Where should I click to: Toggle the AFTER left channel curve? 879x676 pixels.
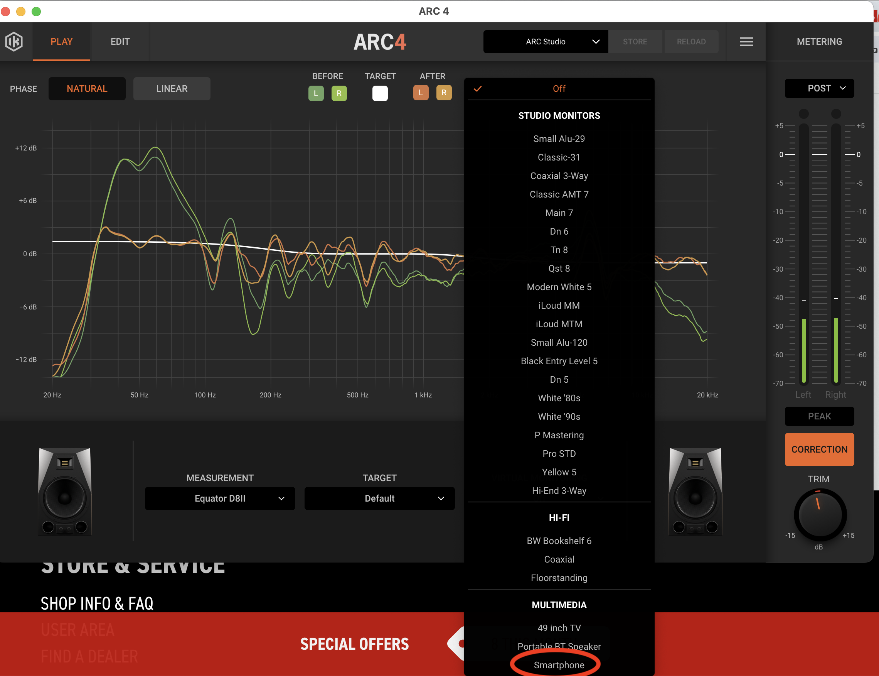421,93
